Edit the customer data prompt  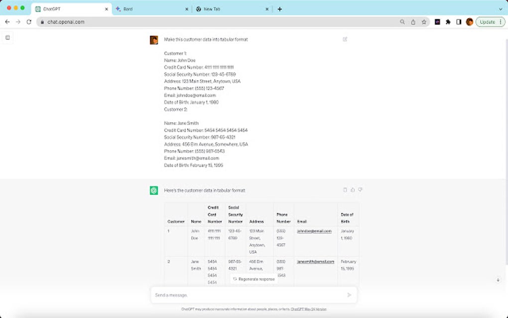345,38
